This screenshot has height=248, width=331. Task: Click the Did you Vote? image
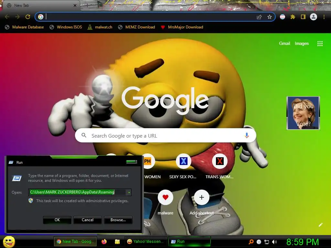tap(303, 113)
